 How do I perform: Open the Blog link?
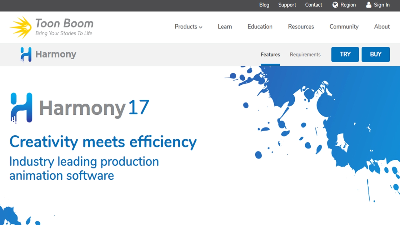point(264,5)
